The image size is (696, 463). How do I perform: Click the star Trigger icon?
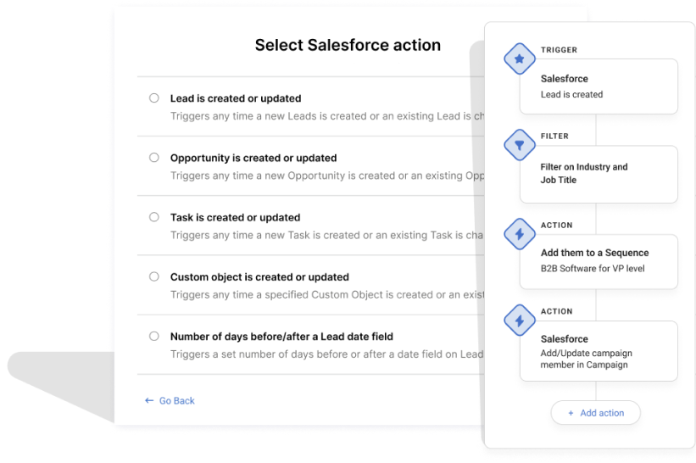(519, 60)
